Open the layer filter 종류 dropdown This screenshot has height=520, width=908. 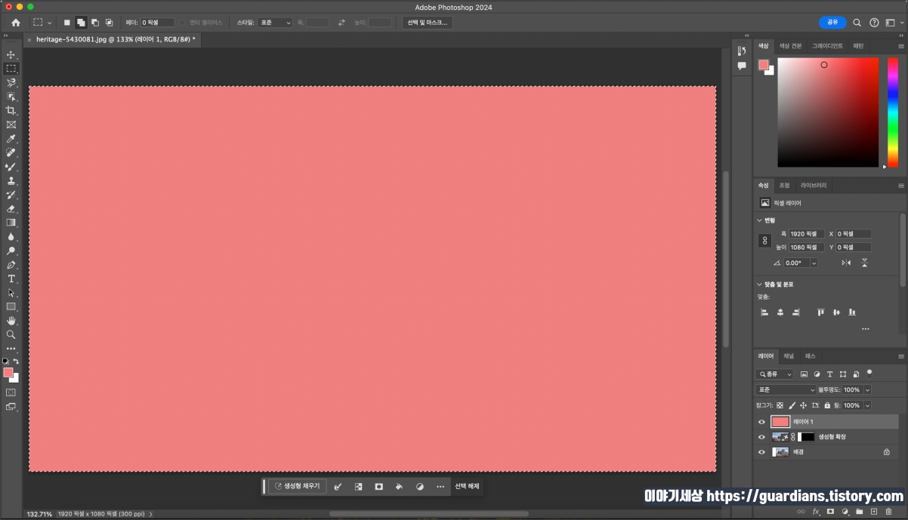[775, 374]
